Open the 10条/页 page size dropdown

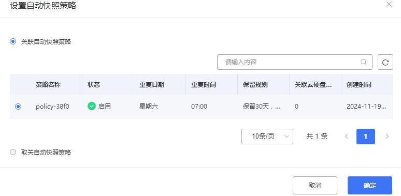pyautogui.click(x=267, y=137)
